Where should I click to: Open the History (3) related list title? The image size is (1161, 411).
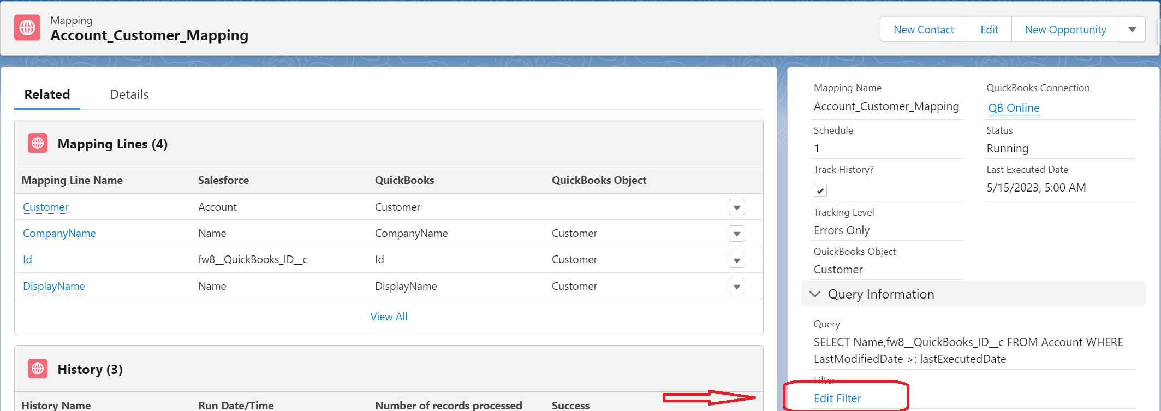[90, 370]
